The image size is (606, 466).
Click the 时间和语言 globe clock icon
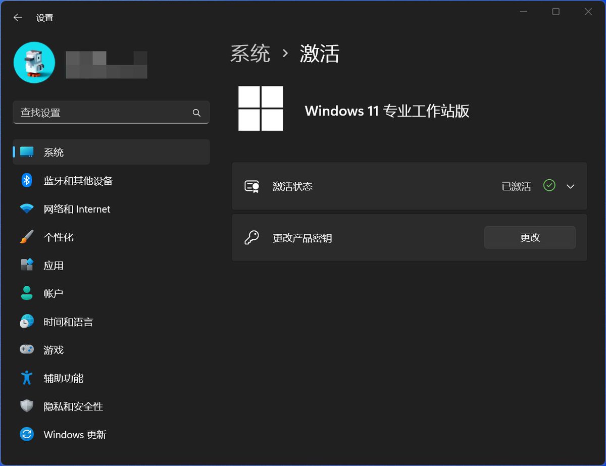point(27,321)
